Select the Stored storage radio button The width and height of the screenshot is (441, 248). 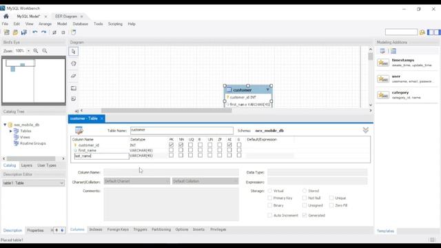[x=305, y=191]
